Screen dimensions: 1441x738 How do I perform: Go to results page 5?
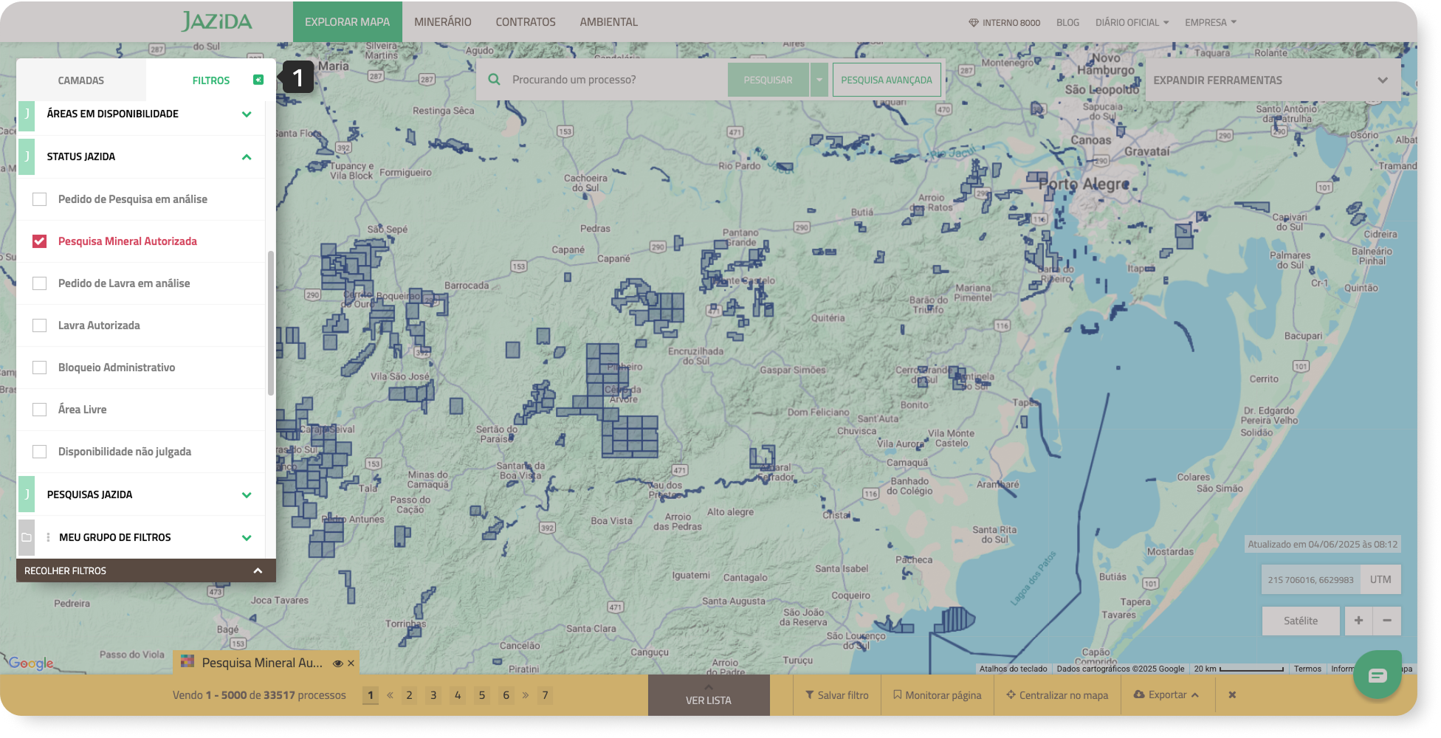482,695
